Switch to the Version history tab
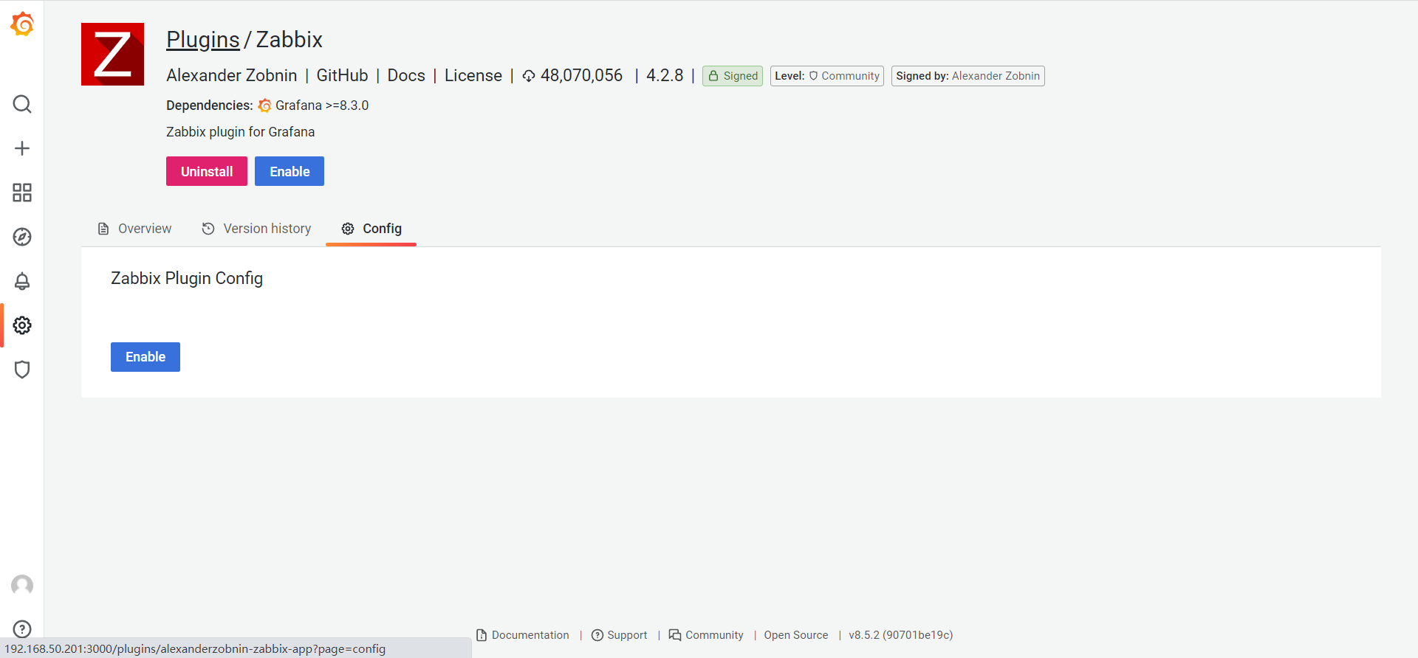 256,229
